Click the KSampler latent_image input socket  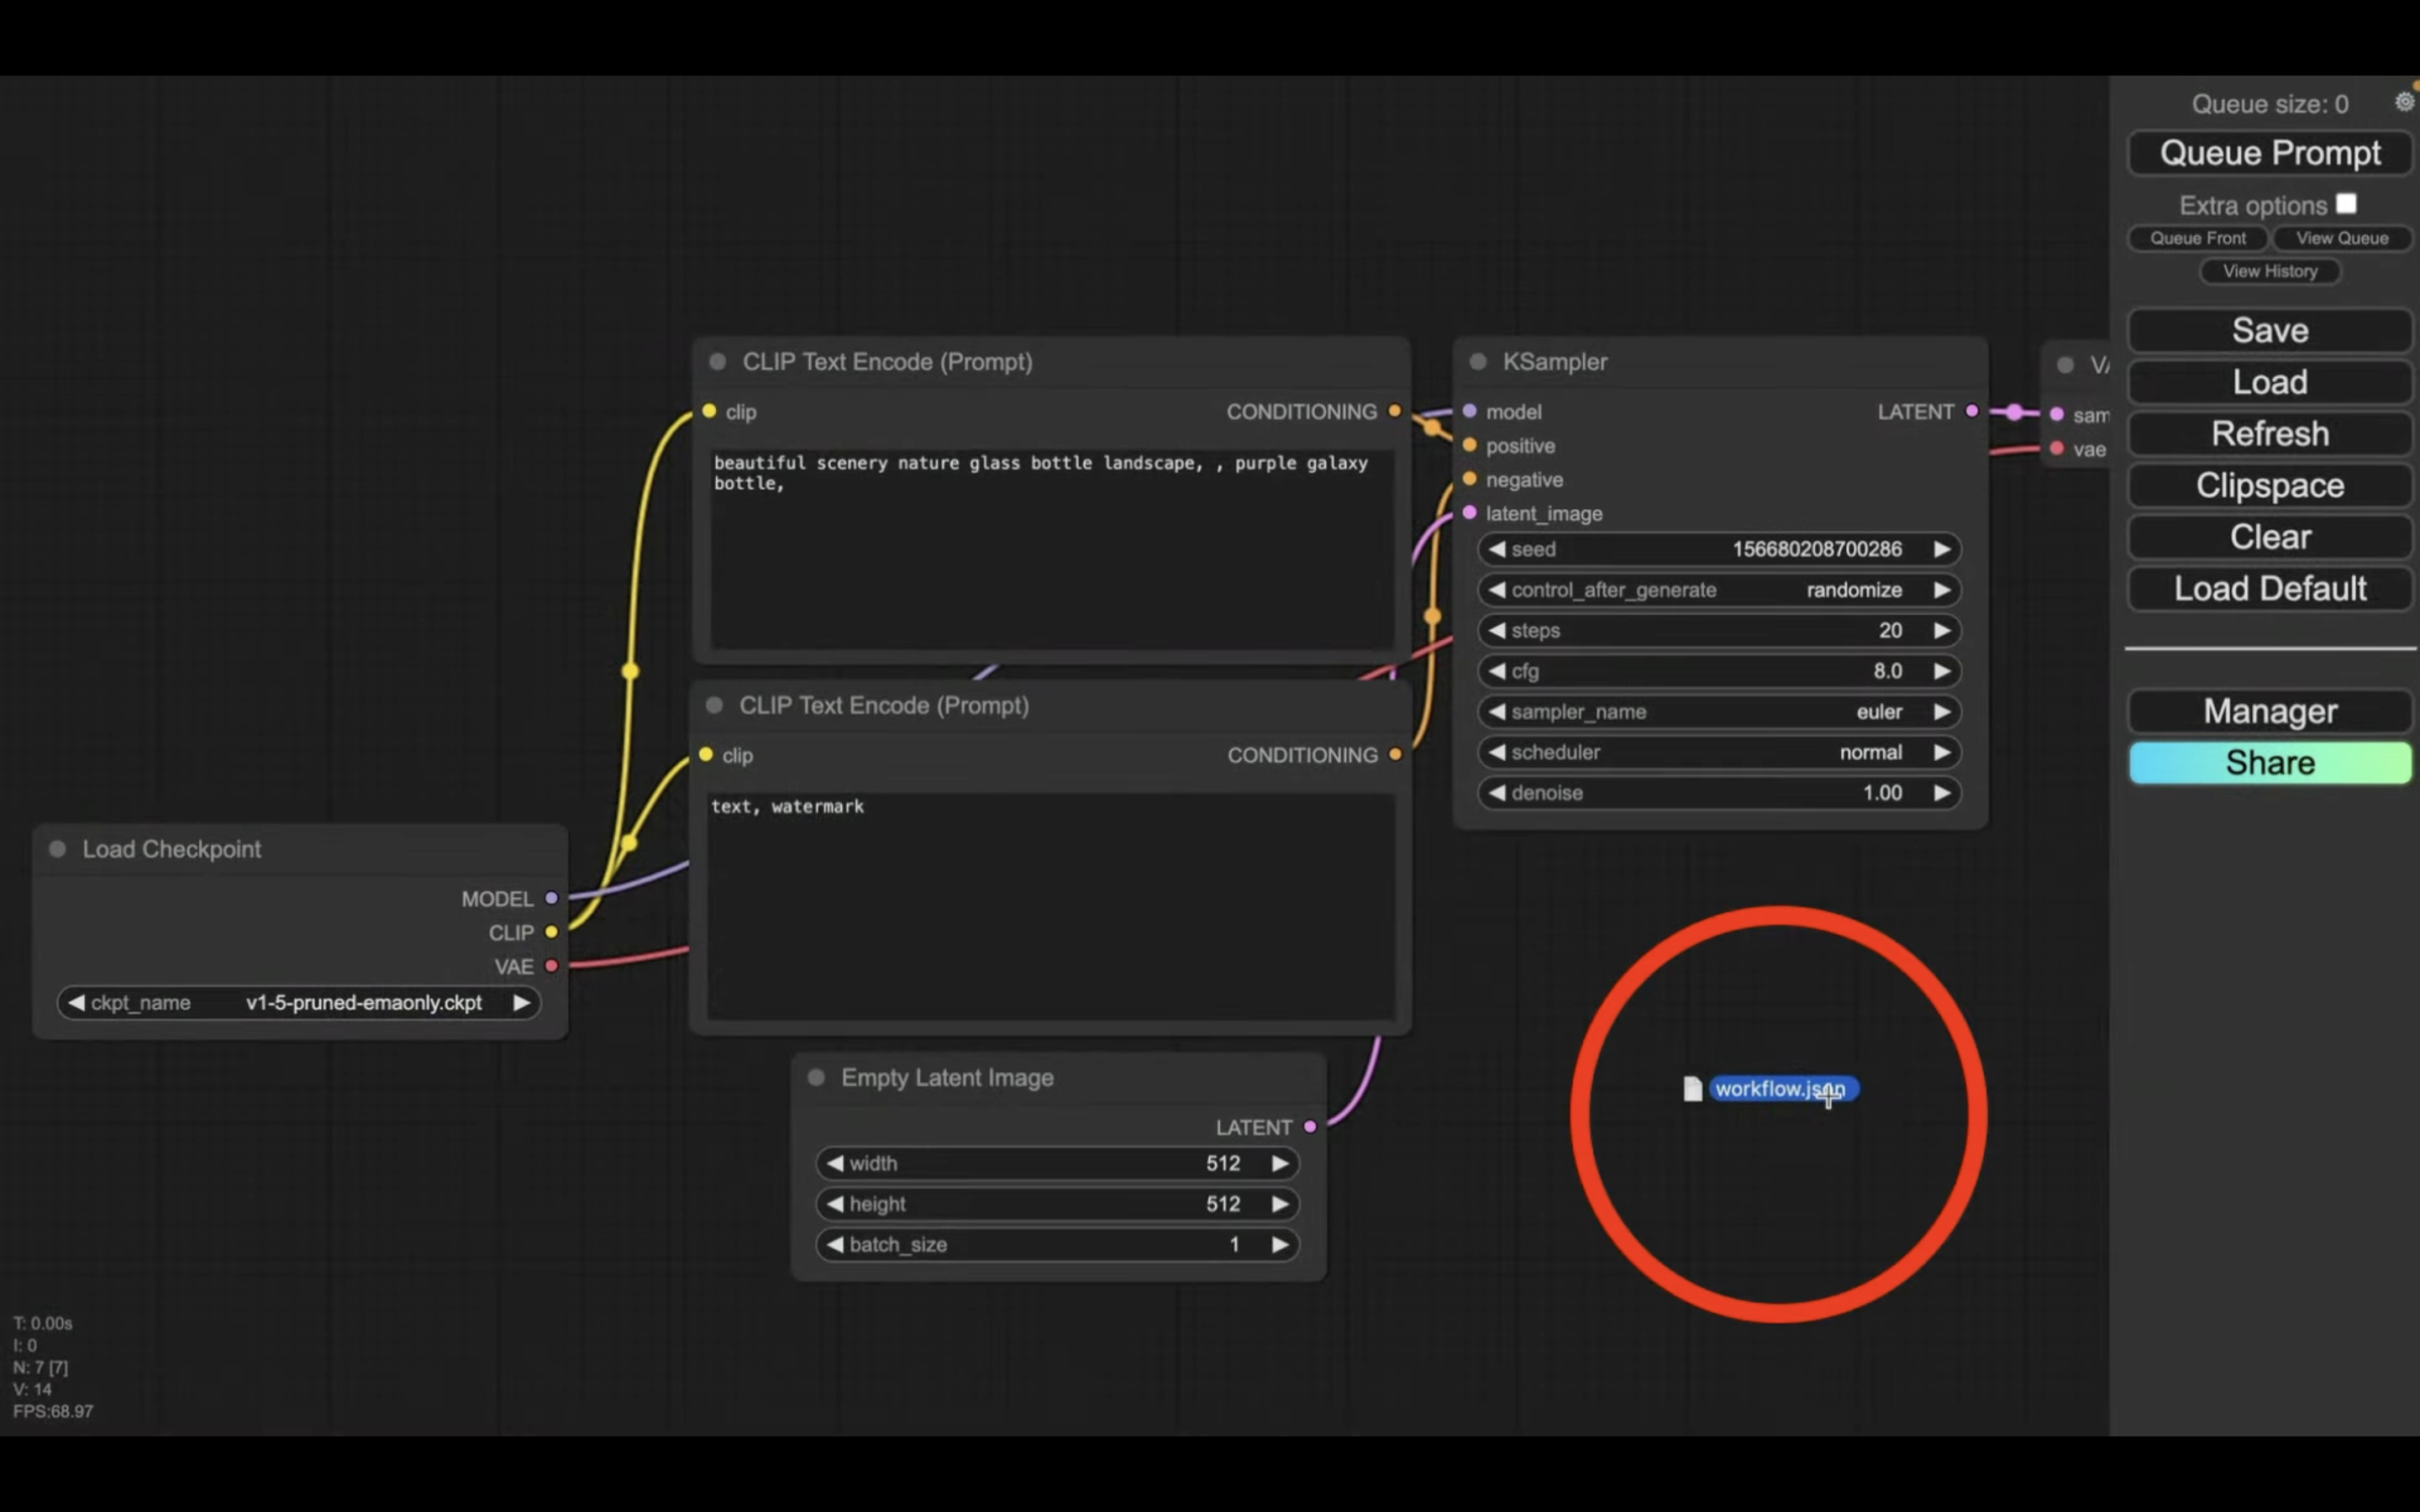point(1470,513)
